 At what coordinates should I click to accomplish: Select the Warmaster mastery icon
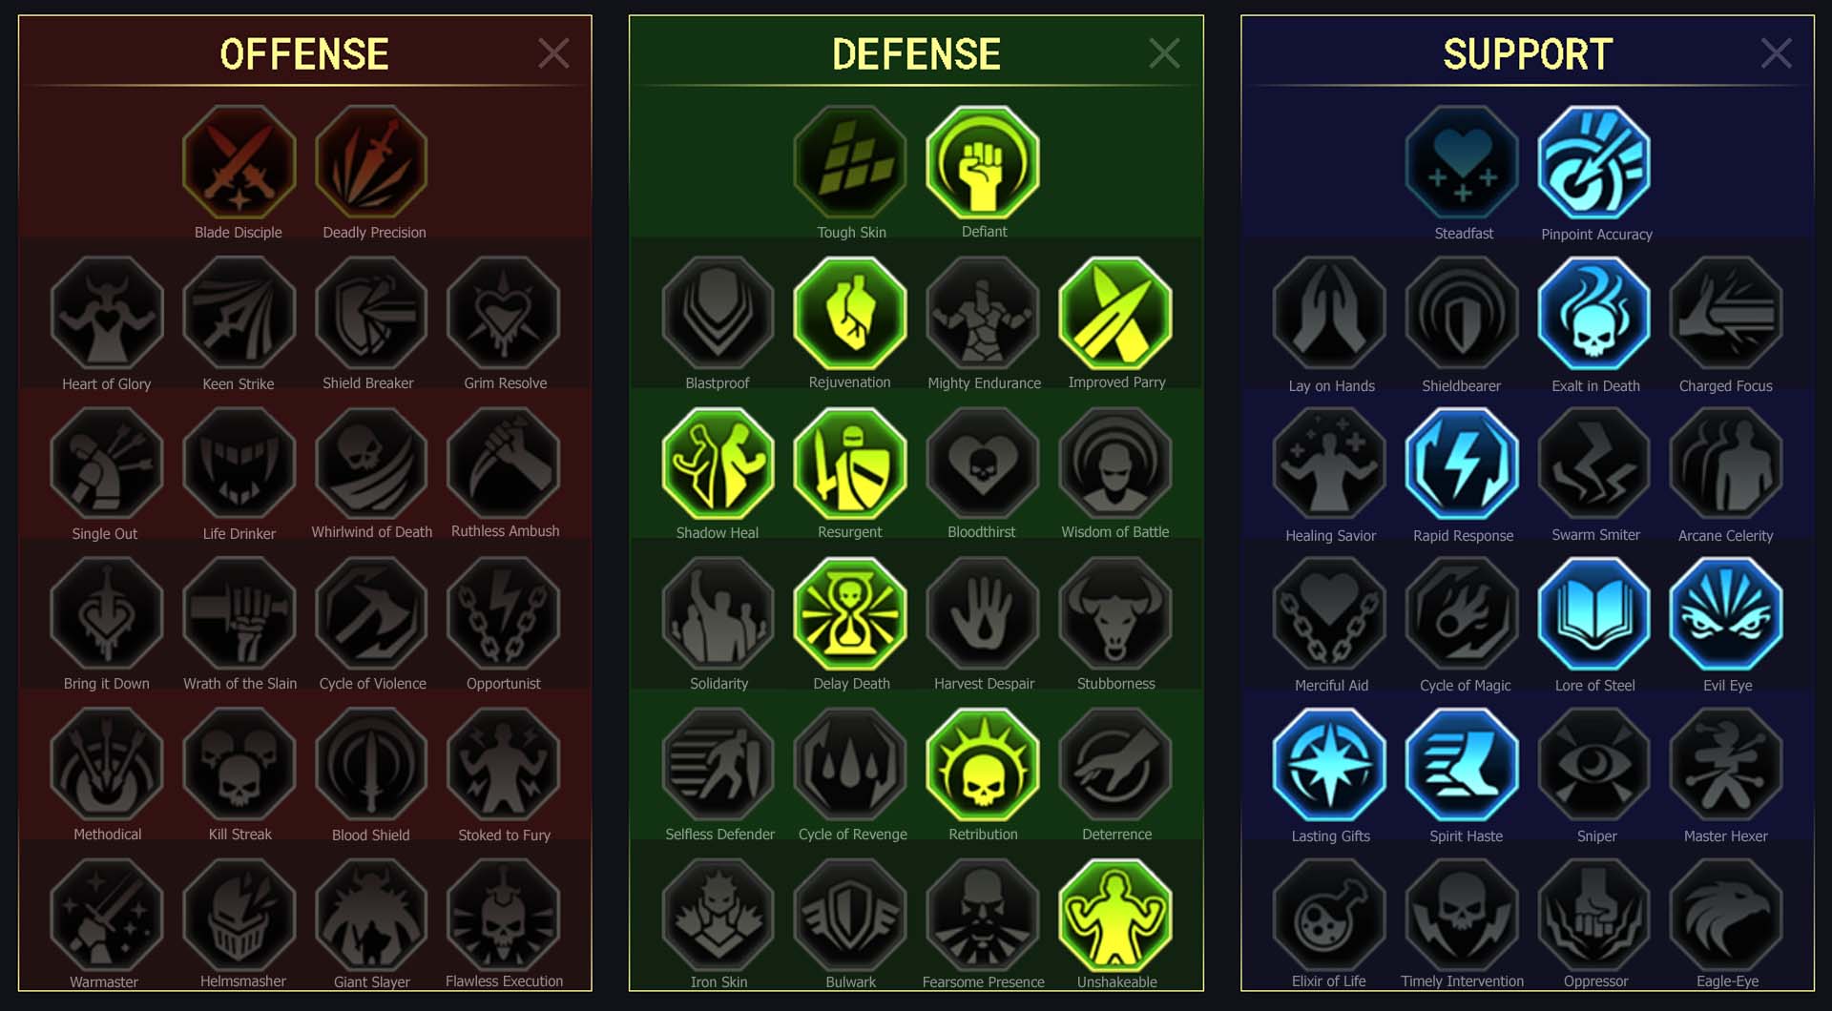point(107,915)
